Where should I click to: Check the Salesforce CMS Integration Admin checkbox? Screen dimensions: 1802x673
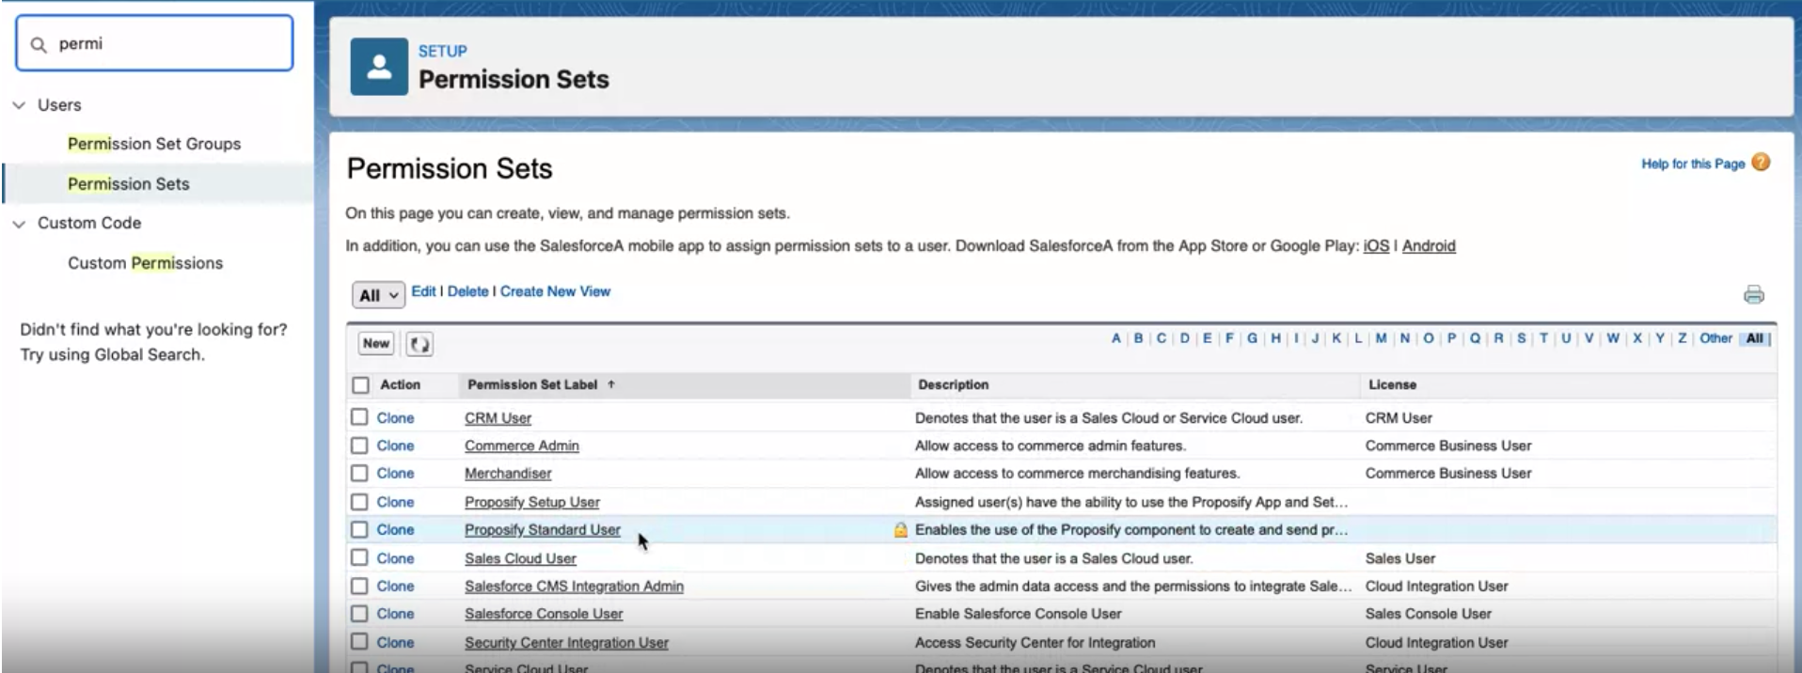[x=359, y=586]
